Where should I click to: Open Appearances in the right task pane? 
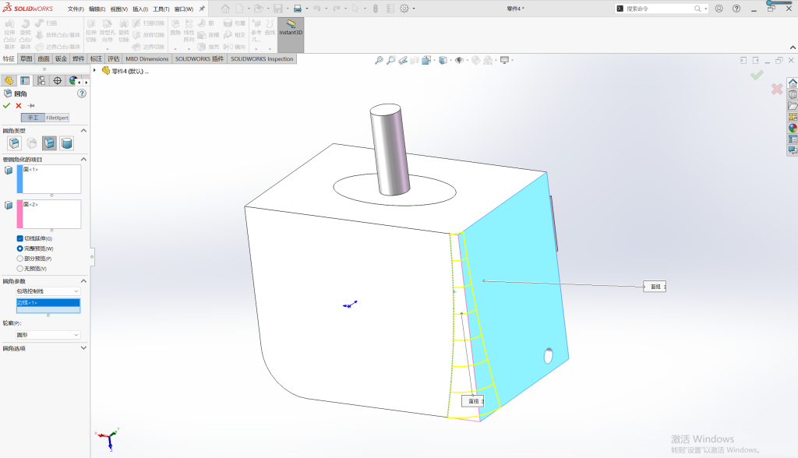793,128
